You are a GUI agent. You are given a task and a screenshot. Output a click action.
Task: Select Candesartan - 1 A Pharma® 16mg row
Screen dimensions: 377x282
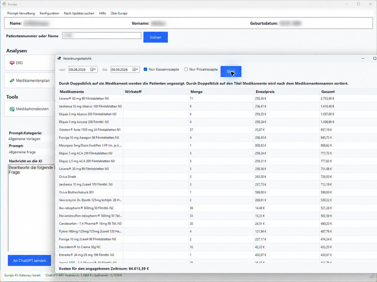click(x=217, y=224)
